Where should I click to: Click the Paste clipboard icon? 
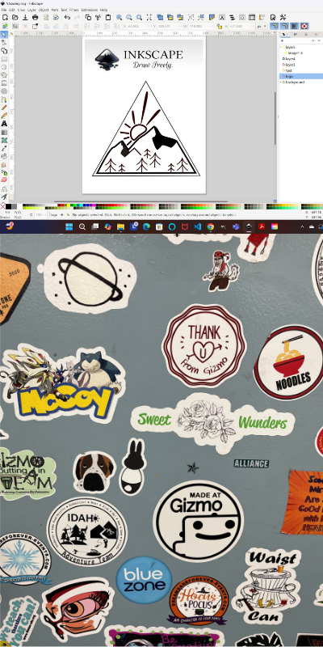(108, 17)
